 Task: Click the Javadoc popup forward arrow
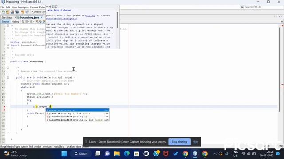50,7
